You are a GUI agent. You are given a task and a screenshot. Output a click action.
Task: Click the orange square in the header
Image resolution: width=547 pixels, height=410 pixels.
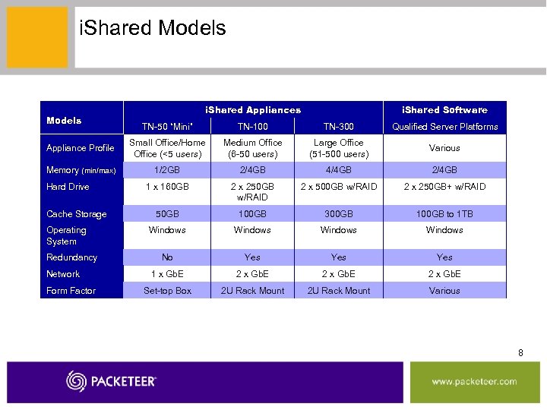click(37, 37)
